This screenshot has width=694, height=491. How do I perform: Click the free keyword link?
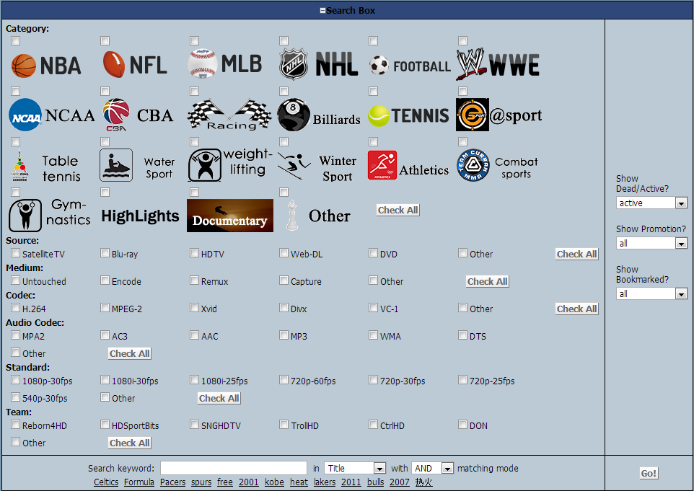coord(225,482)
